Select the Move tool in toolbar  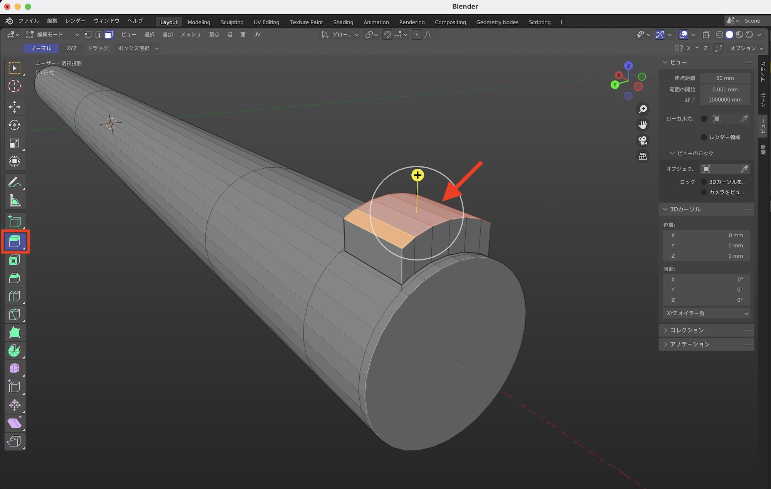point(15,107)
